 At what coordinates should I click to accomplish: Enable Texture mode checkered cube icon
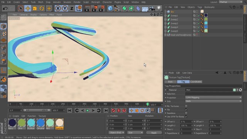(3, 34)
